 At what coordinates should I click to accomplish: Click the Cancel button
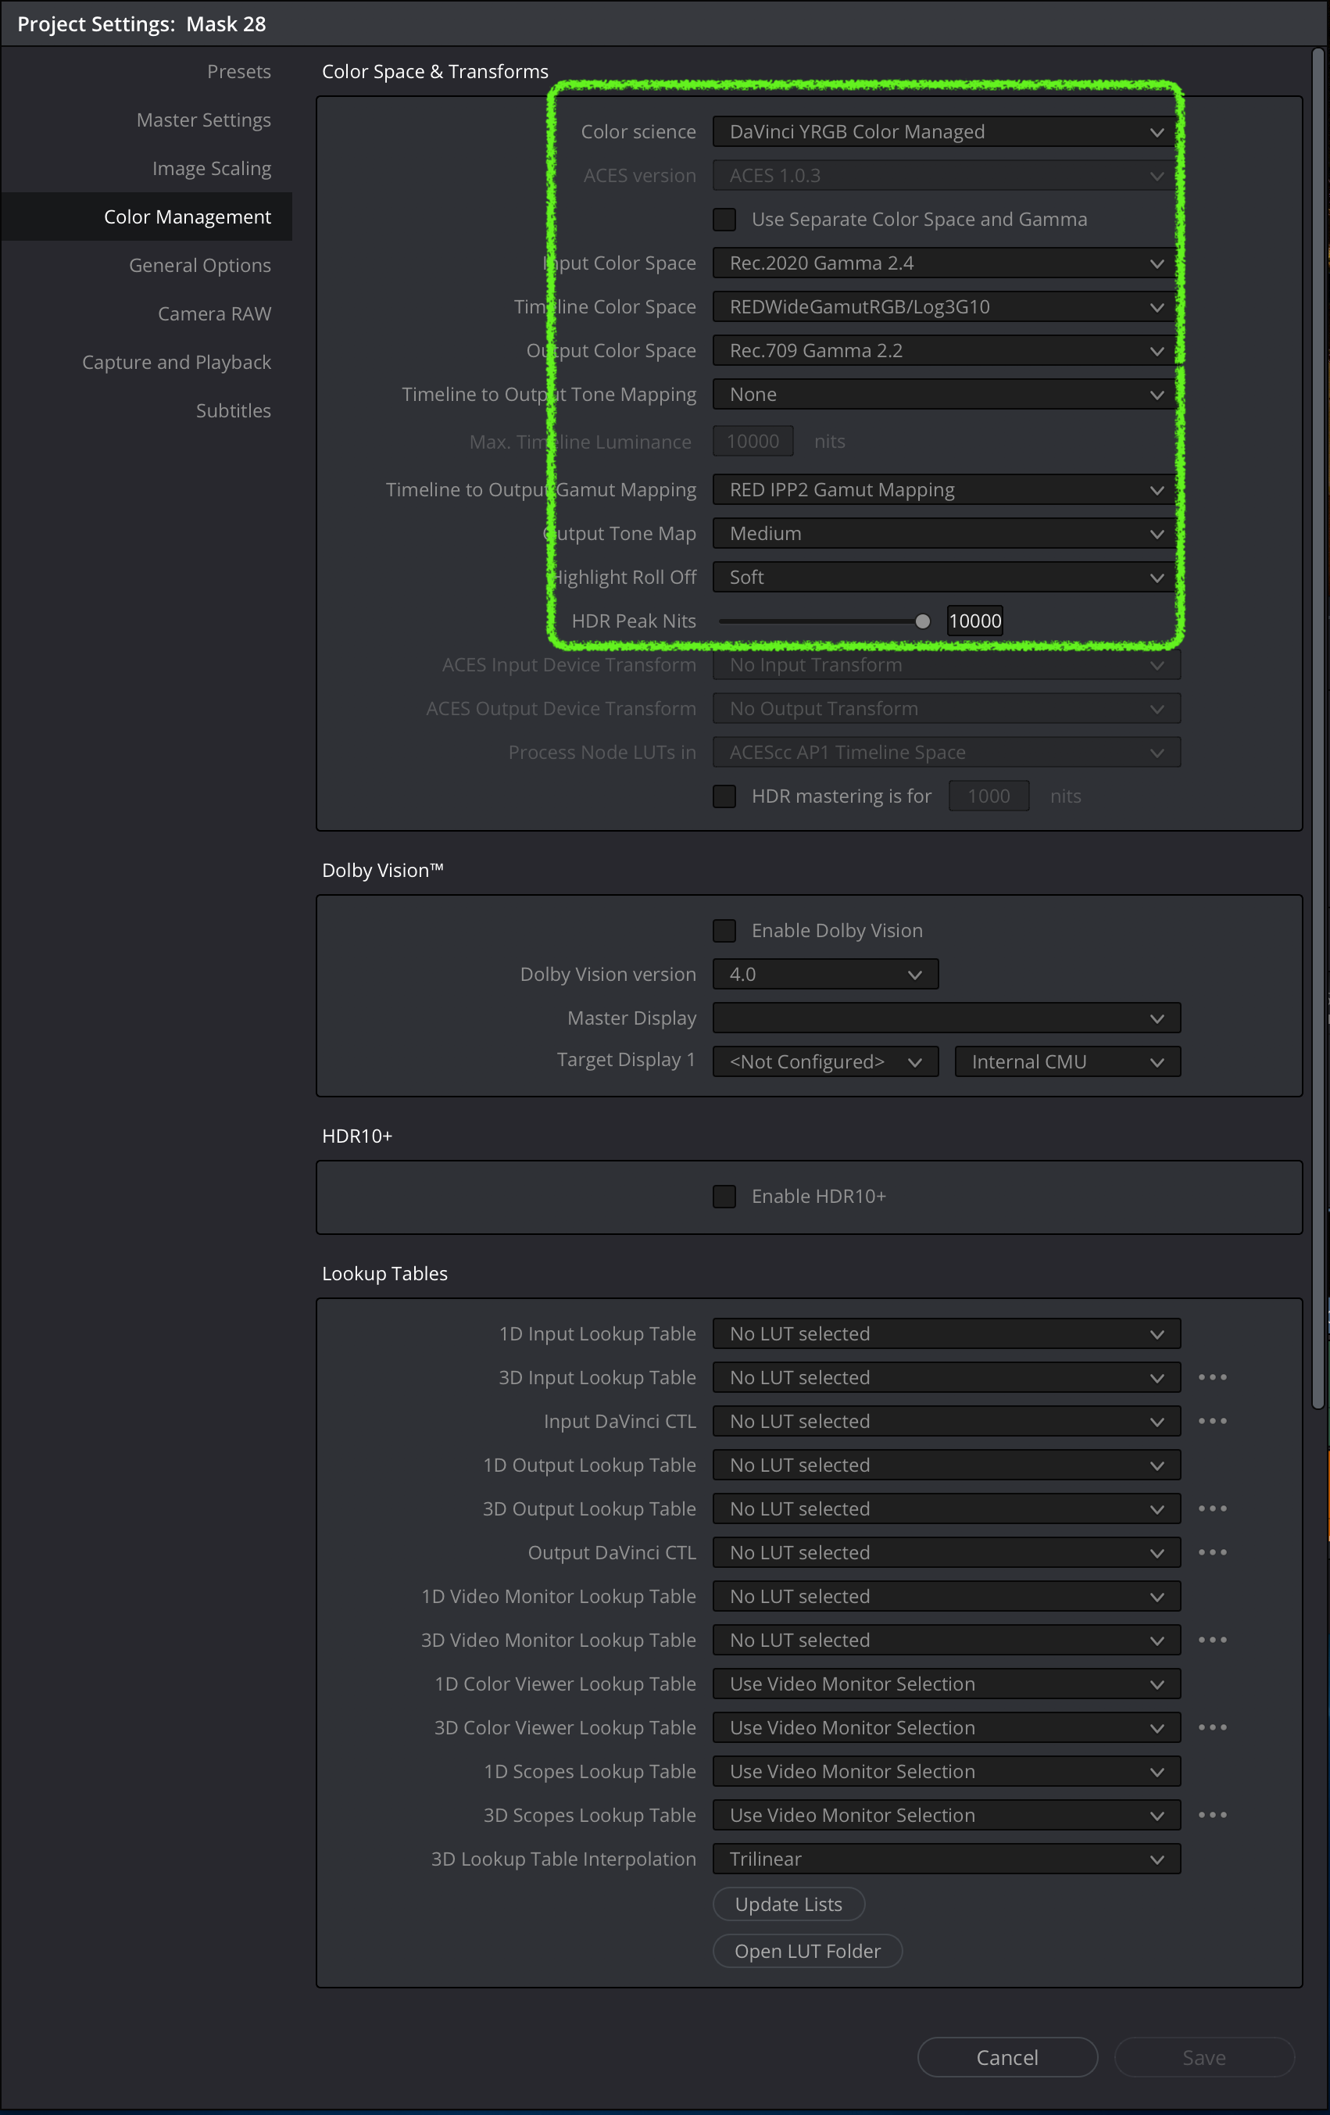[1007, 2057]
